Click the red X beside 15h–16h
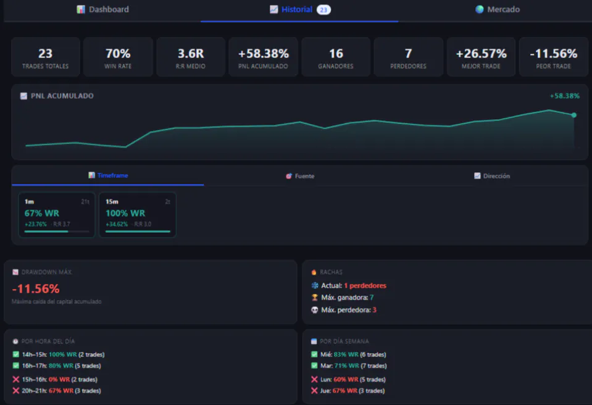 click(x=16, y=379)
